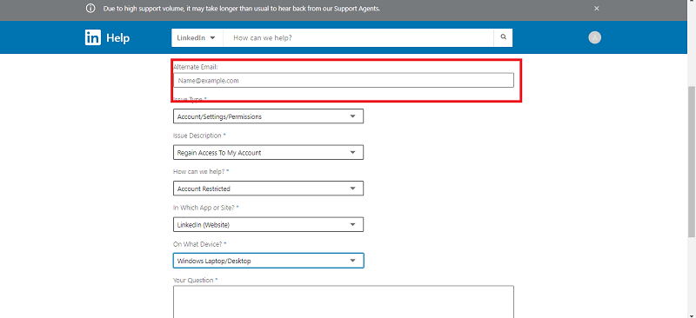
Task: Open the Issue Description dropdown
Action: [x=268, y=152]
